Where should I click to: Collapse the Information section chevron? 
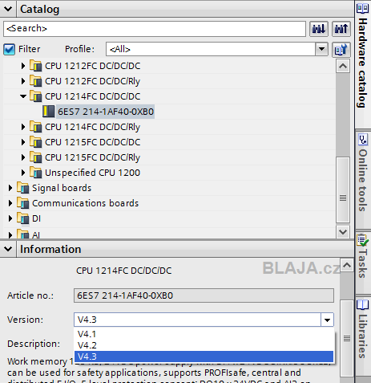click(8, 249)
